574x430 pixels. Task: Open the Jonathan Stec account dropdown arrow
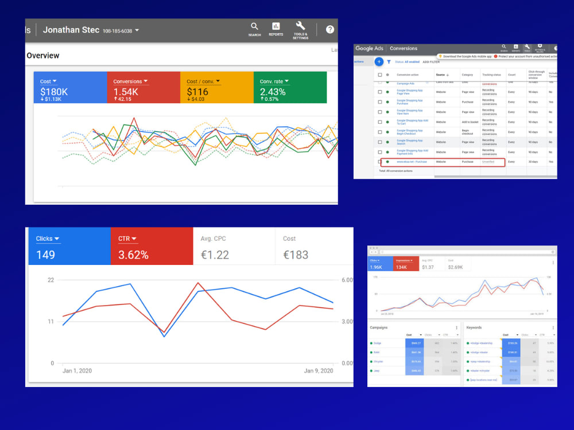(137, 30)
